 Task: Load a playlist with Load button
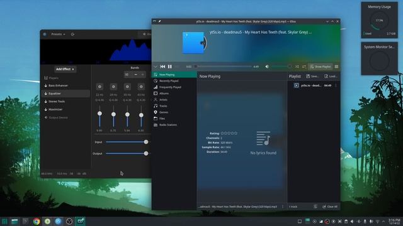331,76
